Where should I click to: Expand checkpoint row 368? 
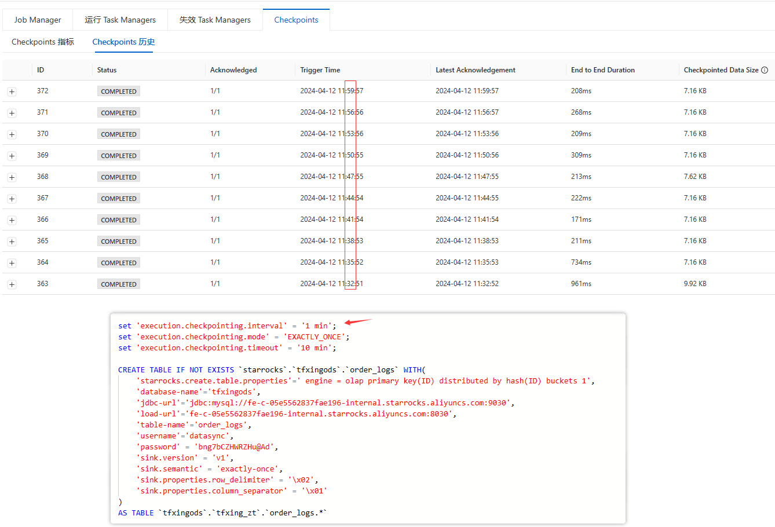[12, 177]
